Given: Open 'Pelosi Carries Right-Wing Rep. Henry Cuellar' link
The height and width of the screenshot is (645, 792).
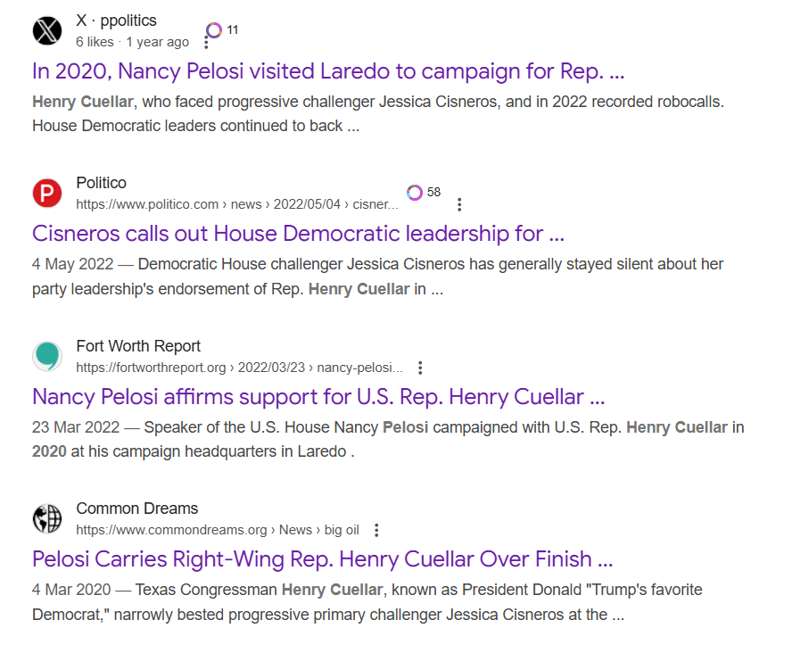Looking at the screenshot, I should pyautogui.click(x=322, y=559).
